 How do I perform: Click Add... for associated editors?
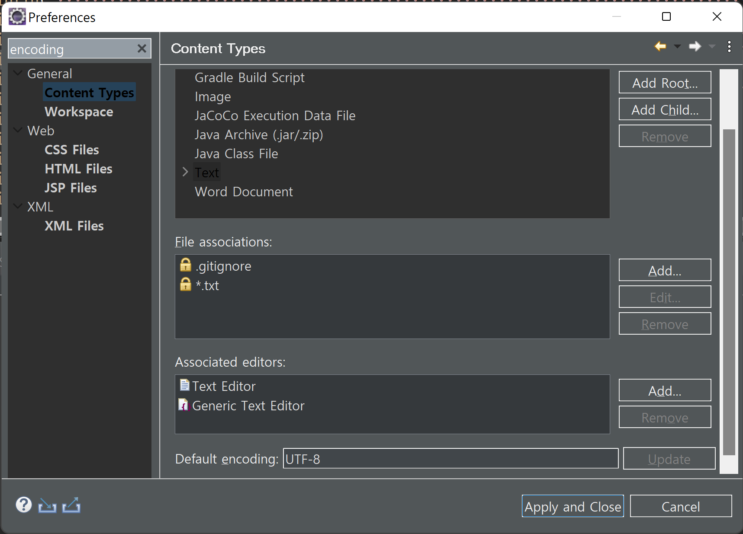pos(665,390)
